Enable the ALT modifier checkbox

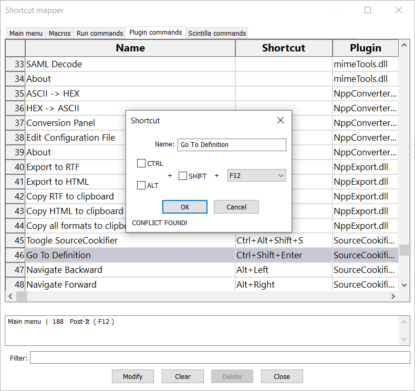pyautogui.click(x=141, y=185)
